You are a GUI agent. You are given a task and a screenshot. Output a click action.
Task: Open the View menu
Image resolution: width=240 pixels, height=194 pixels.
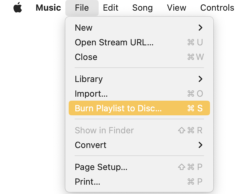(177, 8)
